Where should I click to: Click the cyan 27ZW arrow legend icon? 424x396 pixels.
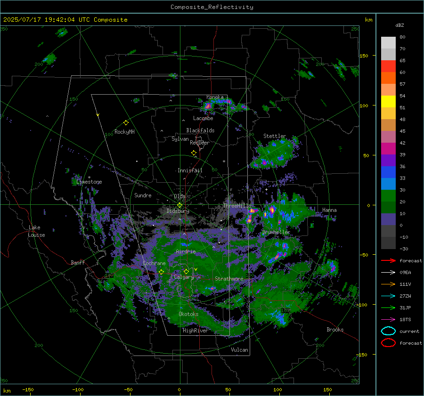coord(388,296)
